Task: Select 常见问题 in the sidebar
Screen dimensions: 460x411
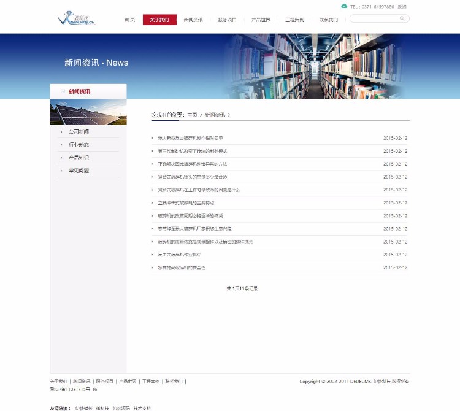Action: (x=79, y=171)
